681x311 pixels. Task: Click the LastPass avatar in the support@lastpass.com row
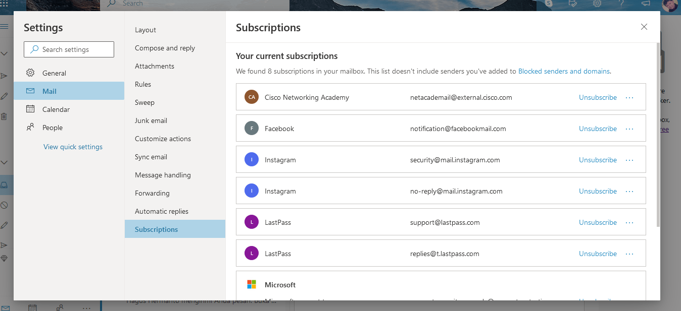252,222
